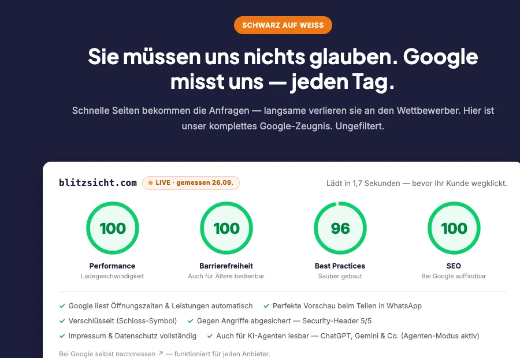Click checkmark beside Impressum & Datenschutz
The image size is (520, 358).
[x=62, y=336]
